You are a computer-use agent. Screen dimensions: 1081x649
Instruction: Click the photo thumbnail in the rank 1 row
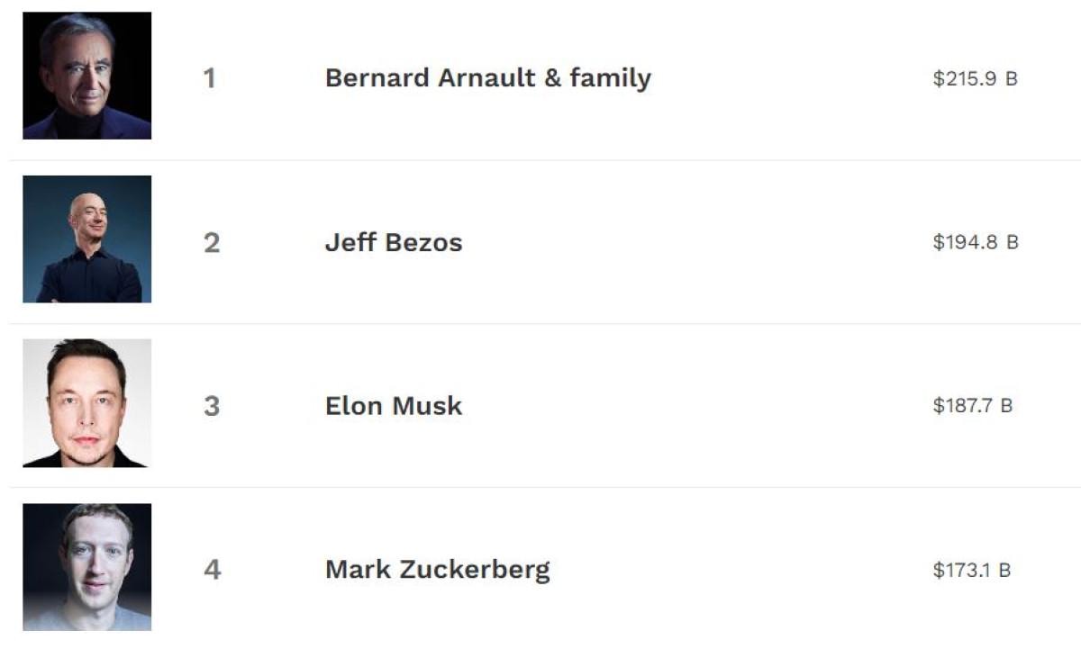[87, 76]
